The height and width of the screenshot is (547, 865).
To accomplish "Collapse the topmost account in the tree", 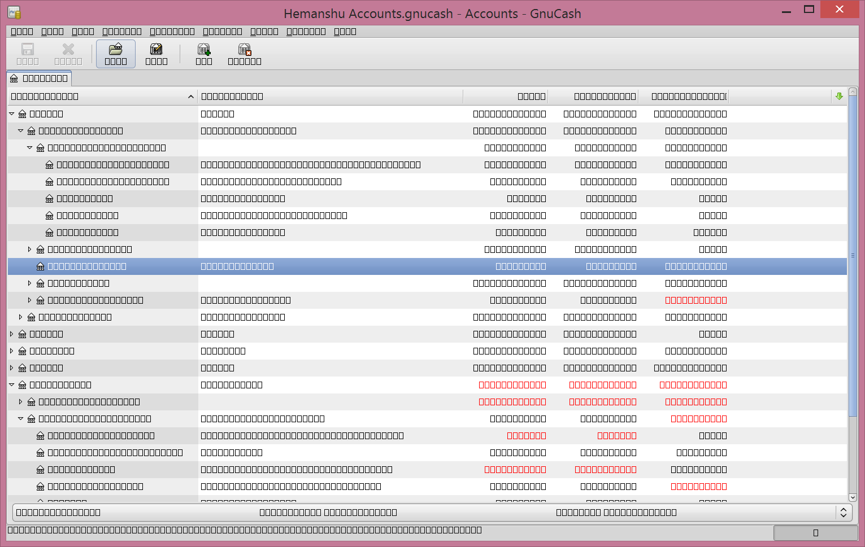I will (12, 114).
